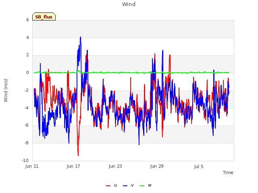The height and width of the screenshot is (193, 258).
Task: Click the y-axis tick label -4
Action: tap(27, 108)
